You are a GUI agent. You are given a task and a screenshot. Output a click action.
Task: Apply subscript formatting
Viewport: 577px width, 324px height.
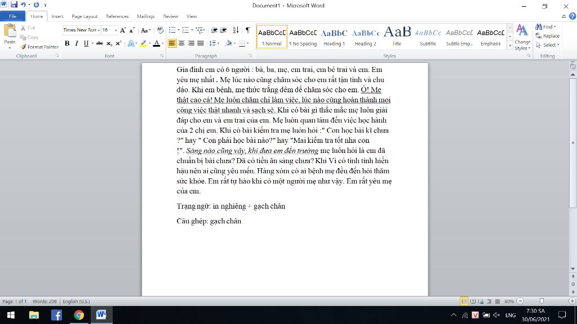[x=109, y=43]
